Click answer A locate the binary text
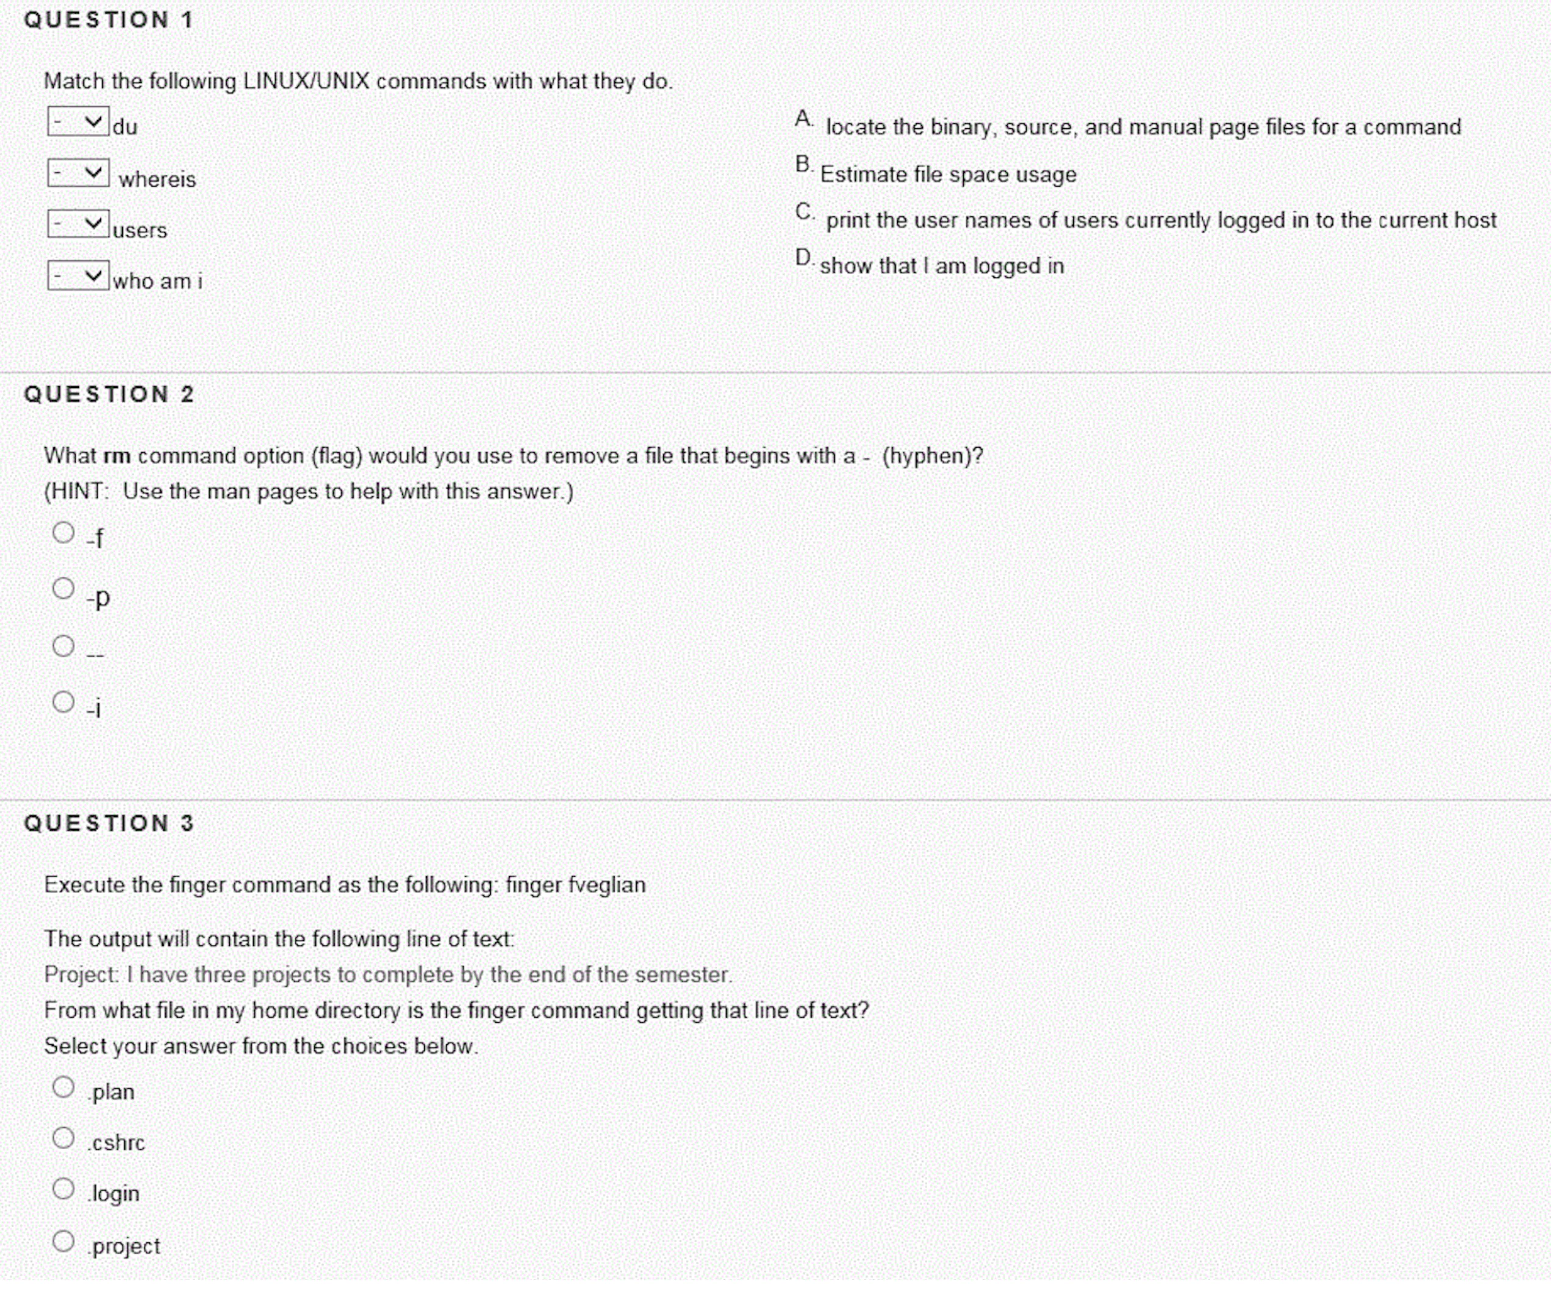 click(1143, 127)
